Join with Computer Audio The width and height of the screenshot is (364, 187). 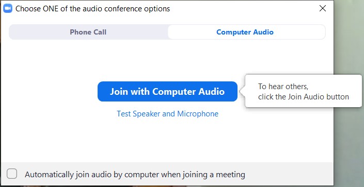[x=167, y=92]
